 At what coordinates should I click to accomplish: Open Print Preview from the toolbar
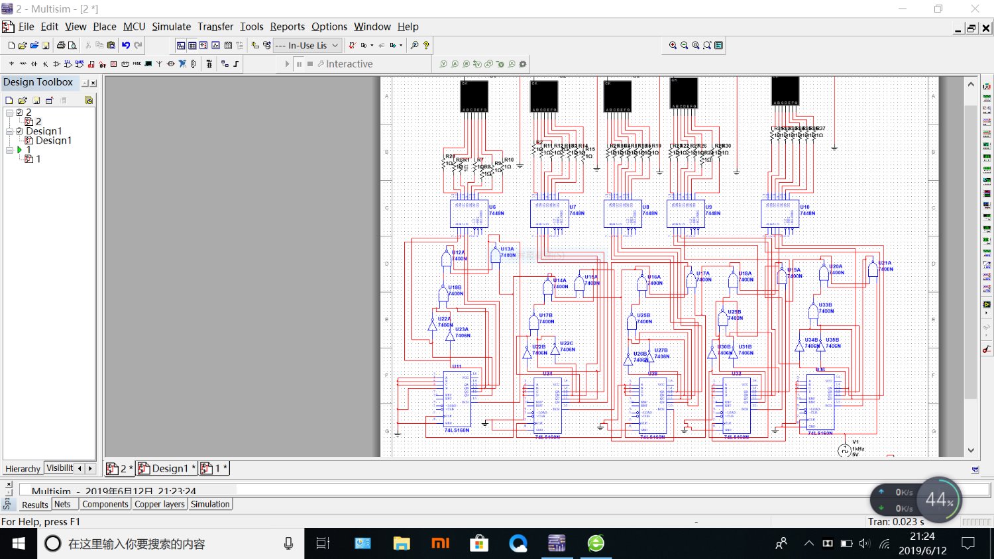pos(72,46)
